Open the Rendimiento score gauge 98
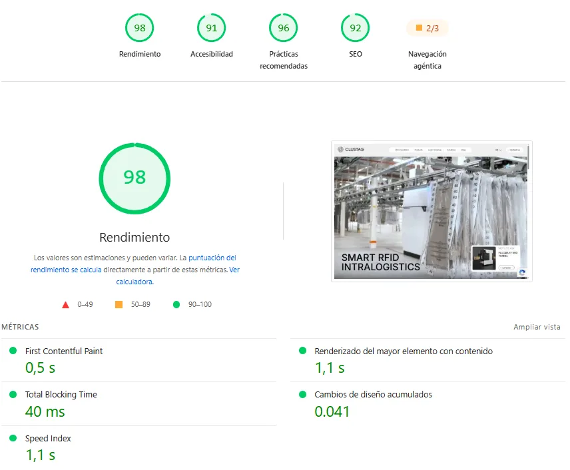 click(x=140, y=27)
